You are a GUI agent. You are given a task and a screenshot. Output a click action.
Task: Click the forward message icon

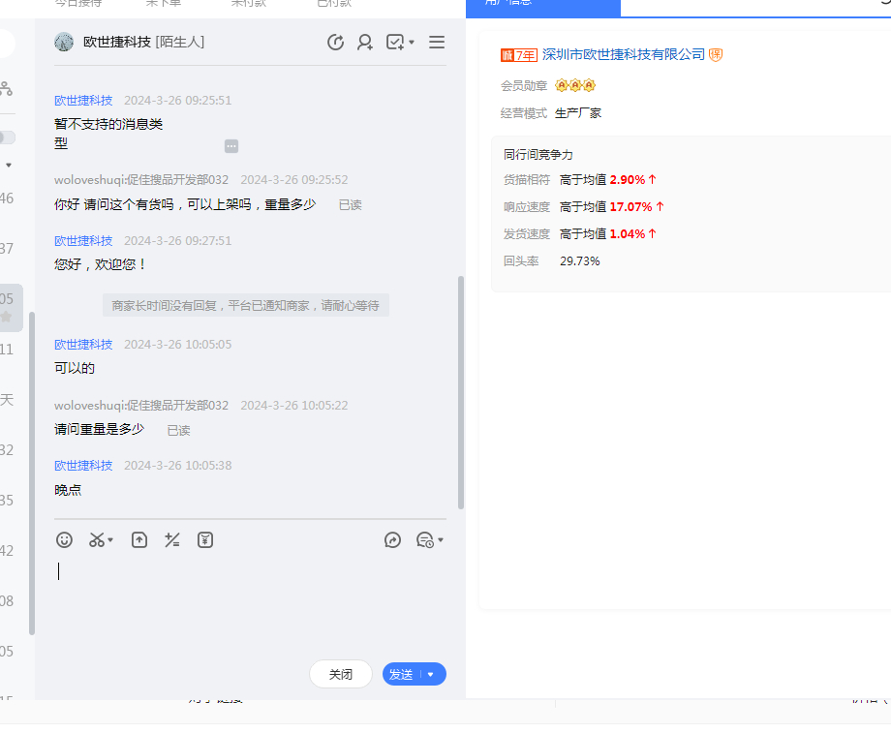coord(392,540)
